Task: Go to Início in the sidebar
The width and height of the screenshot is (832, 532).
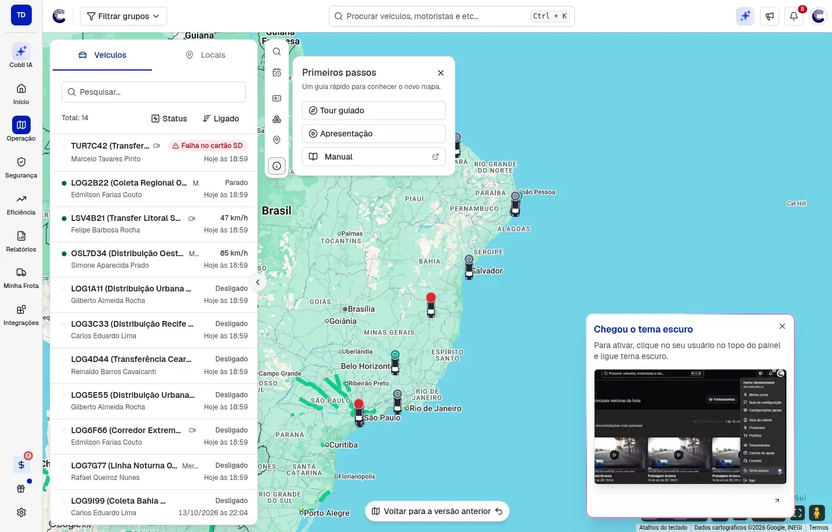Action: coord(21,93)
